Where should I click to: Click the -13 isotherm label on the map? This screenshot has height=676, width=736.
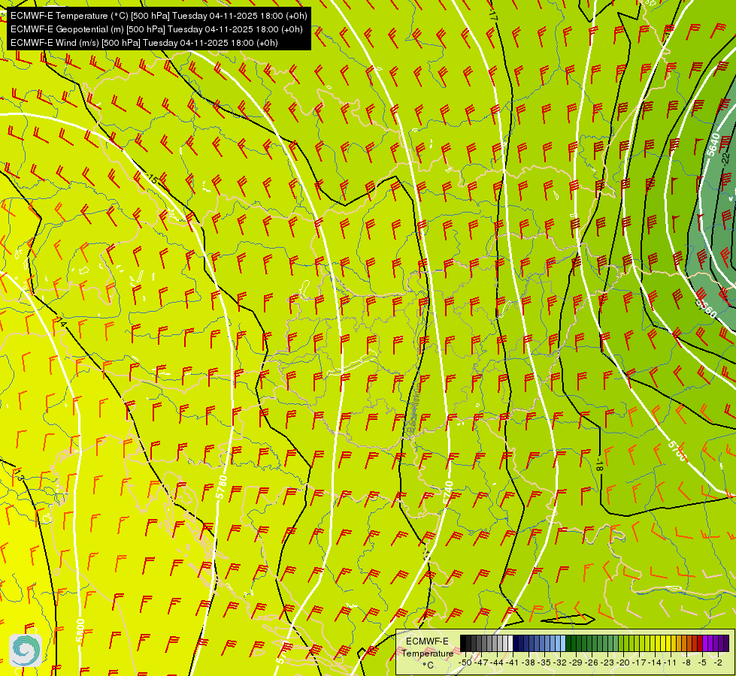click(x=19, y=475)
